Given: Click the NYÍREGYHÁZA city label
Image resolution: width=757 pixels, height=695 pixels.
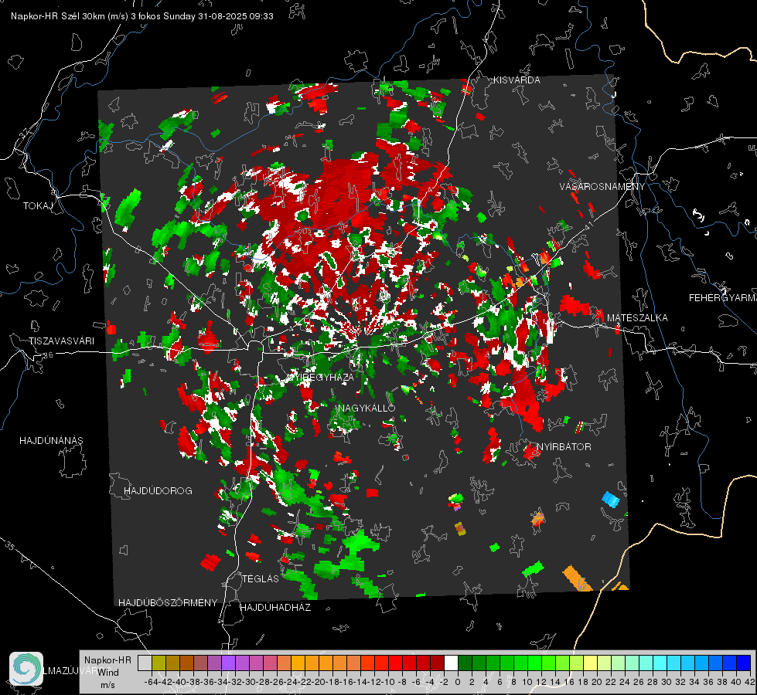Looking at the screenshot, I should pos(321,377).
